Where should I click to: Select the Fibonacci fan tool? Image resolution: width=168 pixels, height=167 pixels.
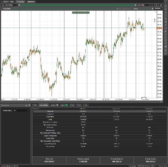point(166,31)
